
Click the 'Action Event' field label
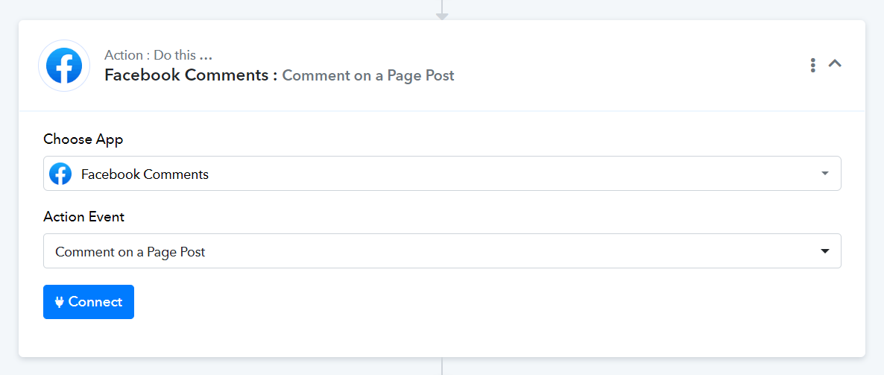click(84, 216)
